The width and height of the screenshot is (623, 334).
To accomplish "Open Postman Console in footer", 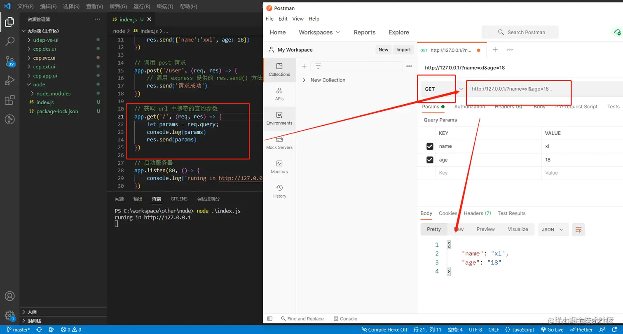I will tap(345, 319).
